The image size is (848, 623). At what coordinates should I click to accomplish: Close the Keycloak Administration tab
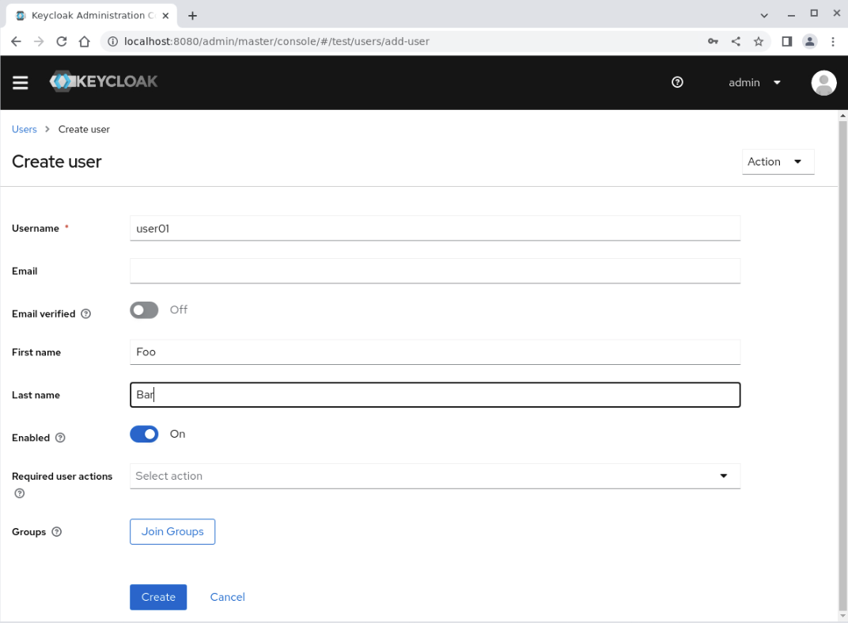click(x=165, y=16)
